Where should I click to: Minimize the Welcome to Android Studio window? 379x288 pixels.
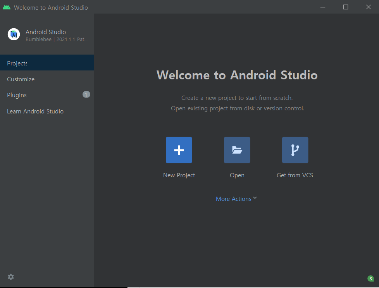pyautogui.click(x=323, y=7)
